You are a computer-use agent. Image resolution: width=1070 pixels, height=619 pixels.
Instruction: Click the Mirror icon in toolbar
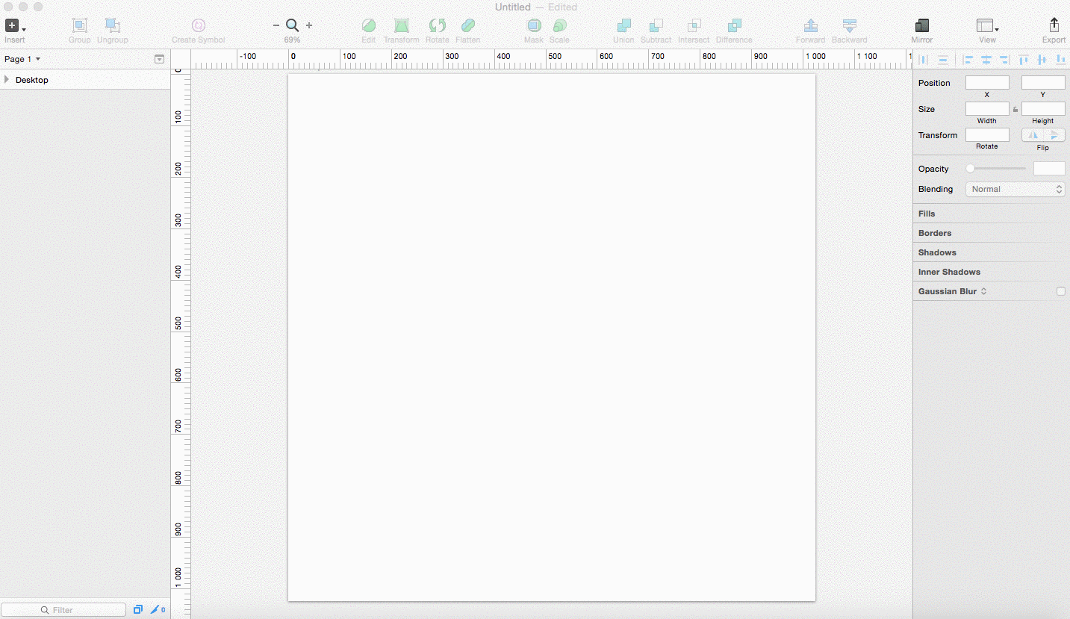click(x=922, y=26)
